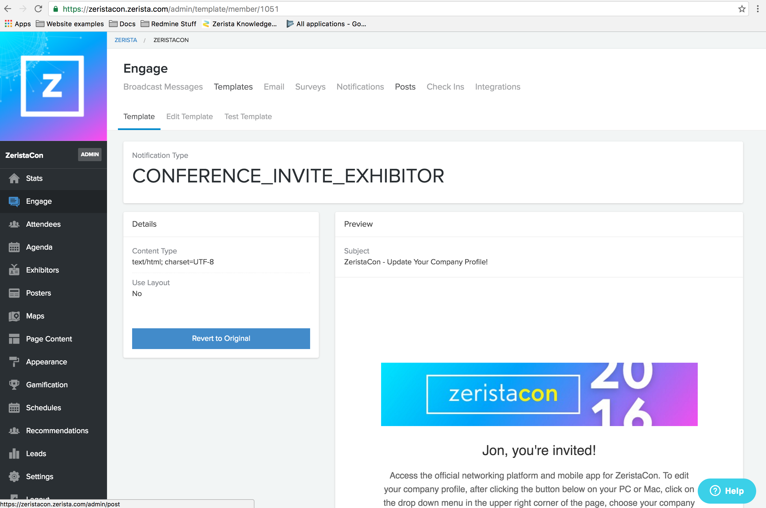Screen dimensions: 766x508
Task: Click the CONFERENCE_INVITE_EXHIBITOR heading
Action: tap(288, 176)
